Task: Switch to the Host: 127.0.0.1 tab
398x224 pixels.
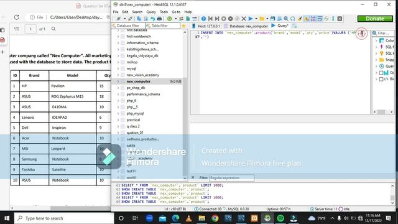Action: (x=206, y=26)
